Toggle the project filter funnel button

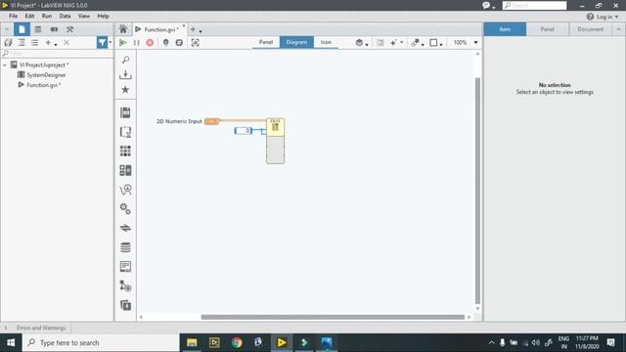coord(102,42)
